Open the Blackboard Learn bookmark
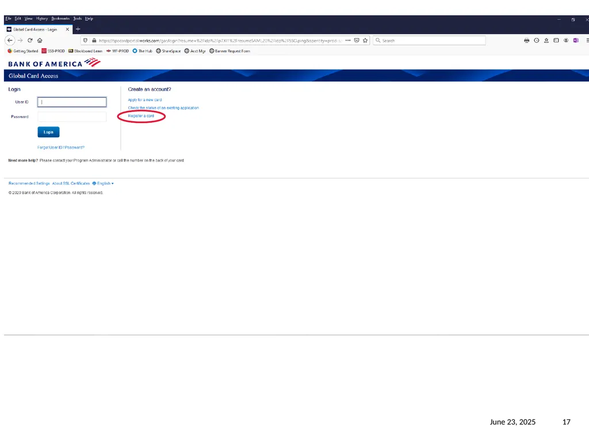 pos(85,51)
